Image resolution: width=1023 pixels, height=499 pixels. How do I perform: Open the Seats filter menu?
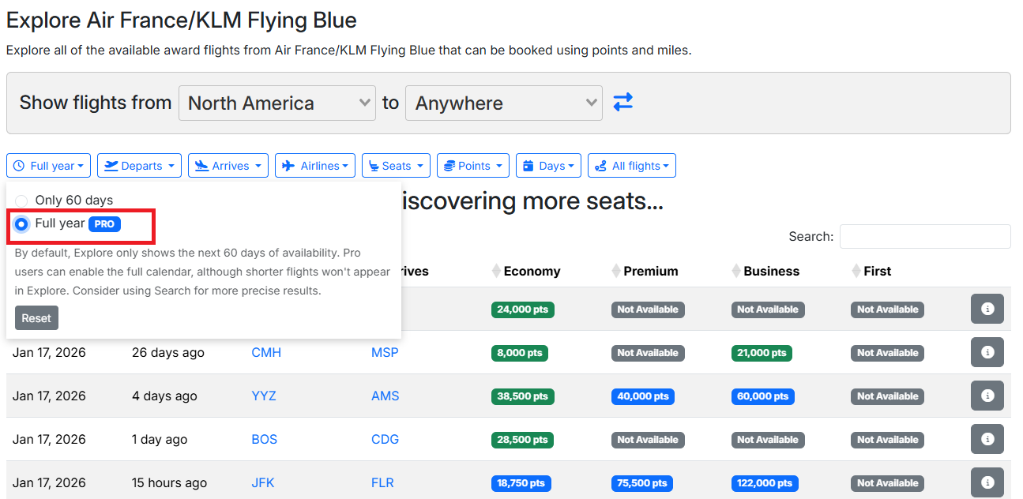tap(396, 166)
